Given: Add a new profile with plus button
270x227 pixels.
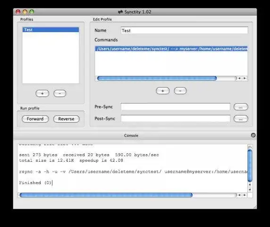Looking at the screenshot, I should pos(42,94).
